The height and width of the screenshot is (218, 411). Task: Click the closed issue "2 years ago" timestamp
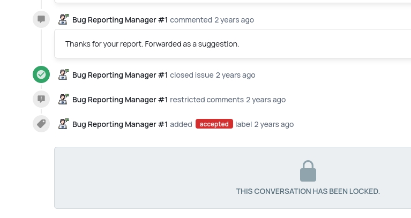[235, 75]
